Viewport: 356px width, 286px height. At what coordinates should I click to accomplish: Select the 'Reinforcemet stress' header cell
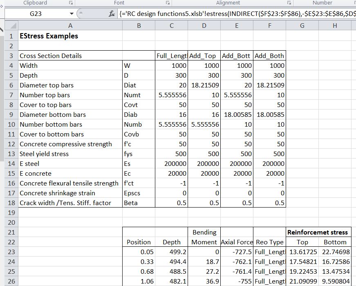click(318, 232)
